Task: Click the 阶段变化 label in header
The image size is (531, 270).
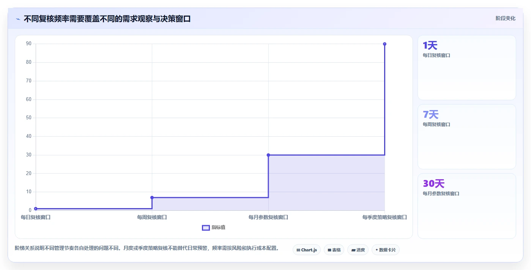Action: [x=505, y=18]
